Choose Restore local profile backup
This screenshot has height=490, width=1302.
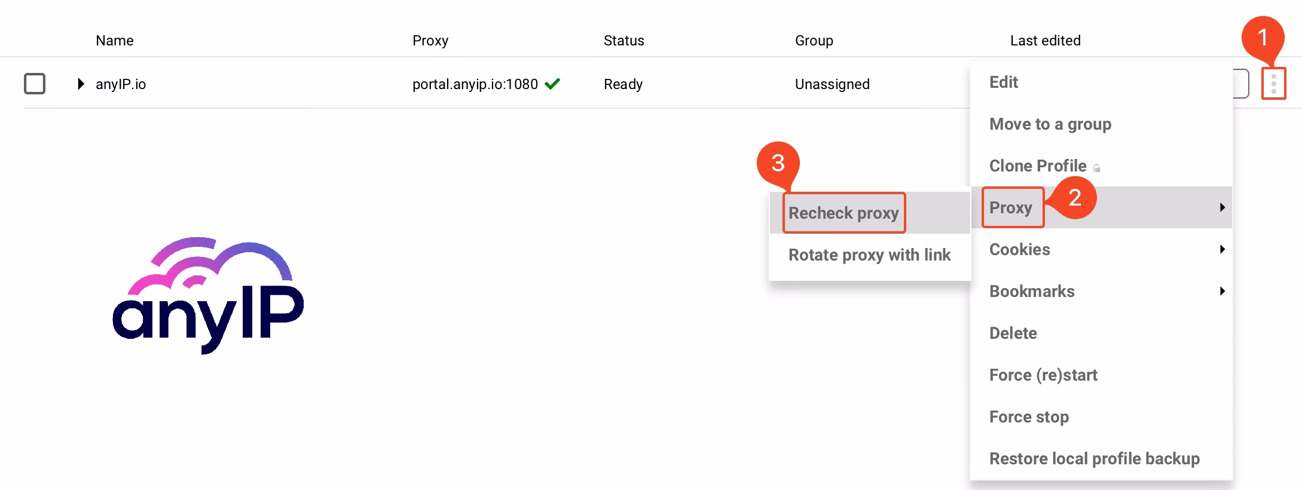(1094, 458)
